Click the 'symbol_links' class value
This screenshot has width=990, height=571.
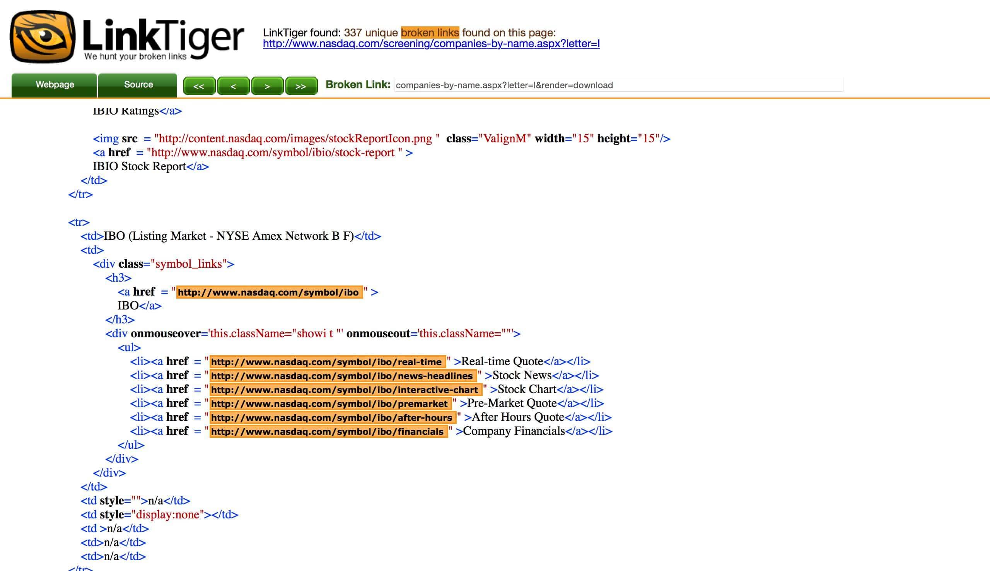coord(188,264)
